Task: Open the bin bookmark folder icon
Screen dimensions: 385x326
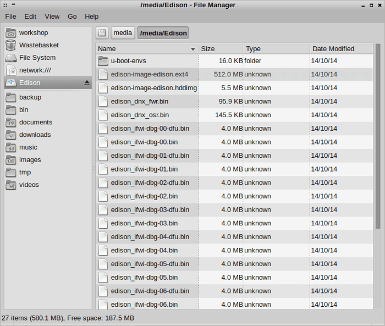Action: [11, 110]
